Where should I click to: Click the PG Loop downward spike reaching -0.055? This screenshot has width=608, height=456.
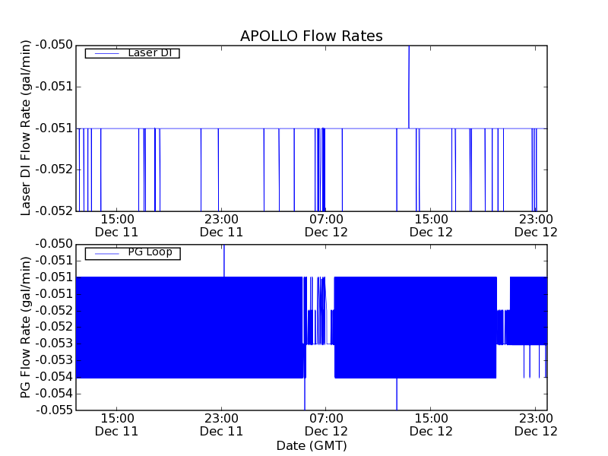397,395
